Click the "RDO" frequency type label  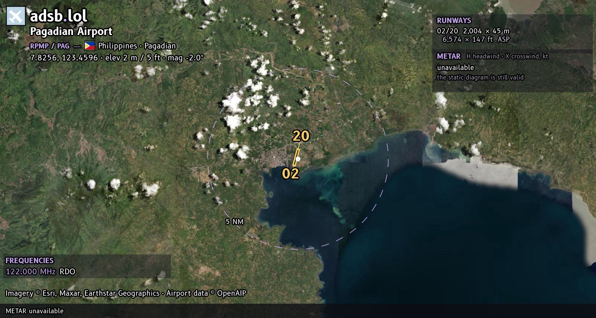pyautogui.click(x=68, y=272)
